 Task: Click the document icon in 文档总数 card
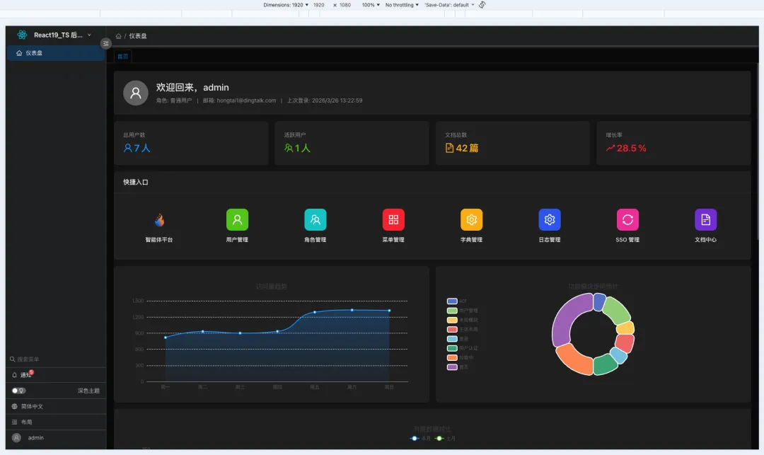coord(449,148)
